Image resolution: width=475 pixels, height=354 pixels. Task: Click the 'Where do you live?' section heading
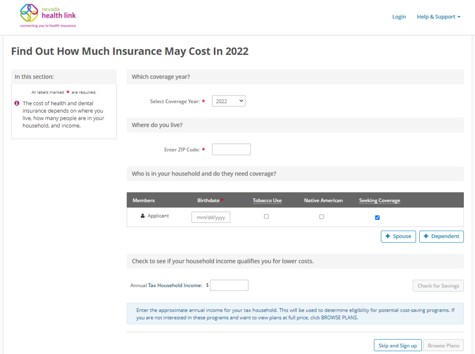[x=157, y=125]
